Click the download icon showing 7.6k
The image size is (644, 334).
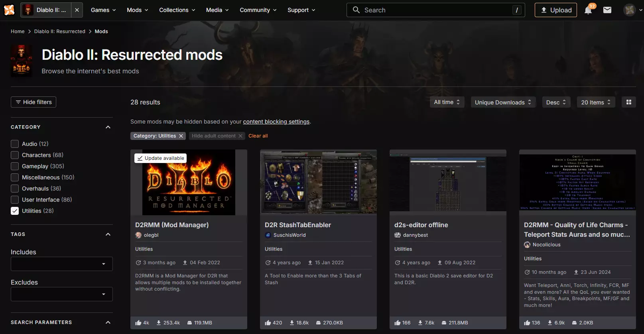point(420,323)
